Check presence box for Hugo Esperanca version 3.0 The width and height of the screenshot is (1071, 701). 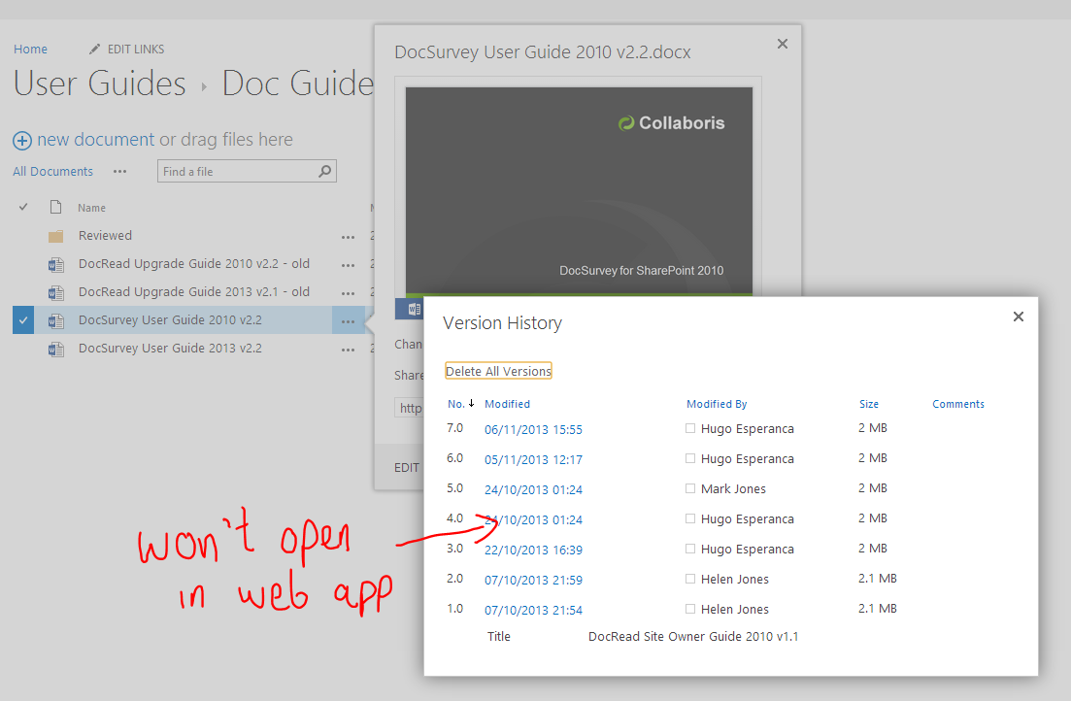pyautogui.click(x=690, y=549)
